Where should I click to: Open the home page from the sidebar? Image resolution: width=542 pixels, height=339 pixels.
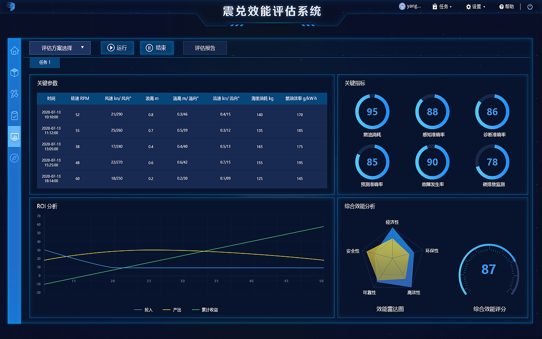[x=14, y=51]
